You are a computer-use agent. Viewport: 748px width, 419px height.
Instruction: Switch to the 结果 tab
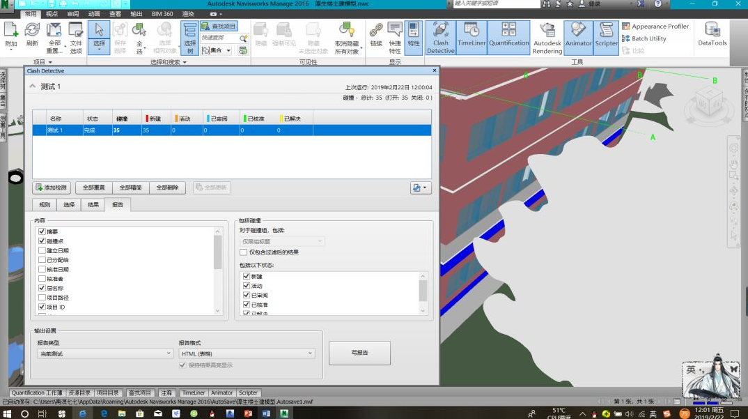pyautogui.click(x=93, y=205)
